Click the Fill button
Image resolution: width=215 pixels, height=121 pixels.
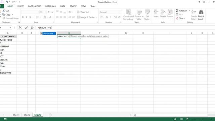click(179, 14)
